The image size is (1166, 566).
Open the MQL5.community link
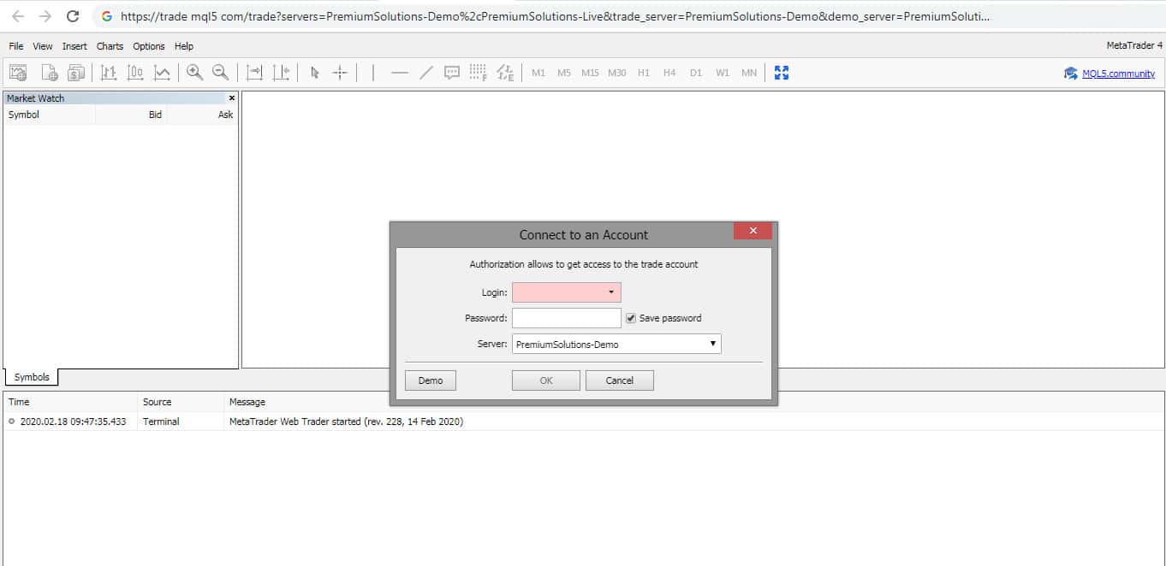point(1118,74)
